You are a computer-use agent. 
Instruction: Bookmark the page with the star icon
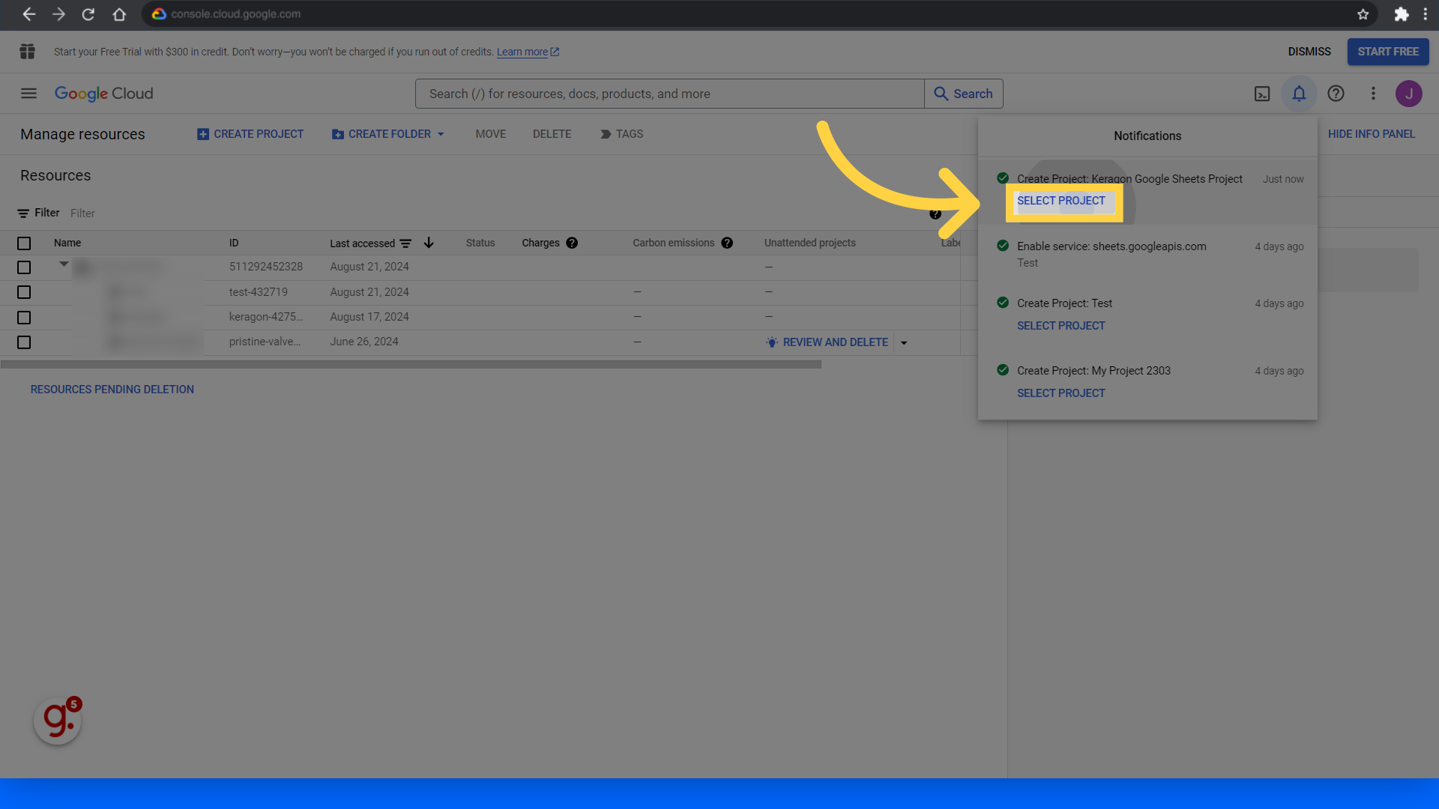tap(1363, 14)
